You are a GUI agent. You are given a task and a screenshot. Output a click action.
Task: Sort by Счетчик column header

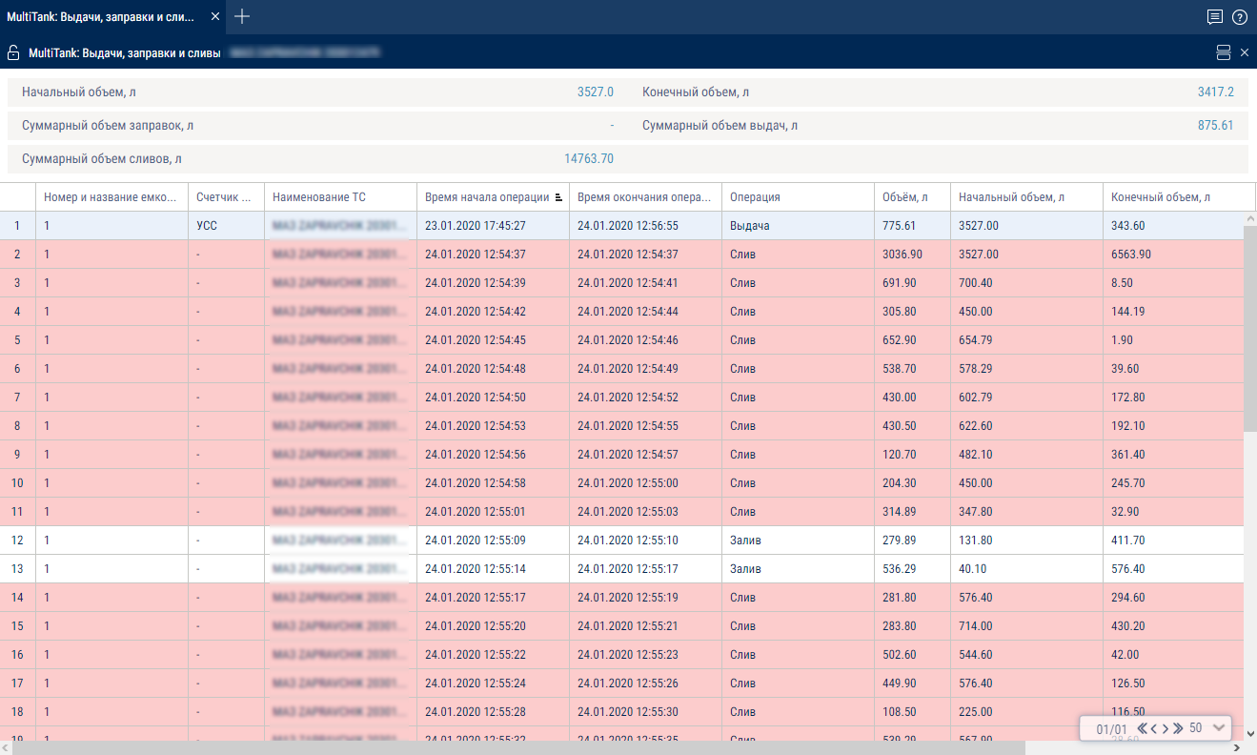(226, 197)
